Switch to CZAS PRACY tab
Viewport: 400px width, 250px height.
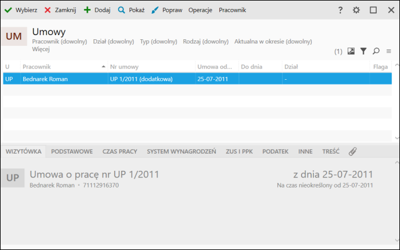(120, 152)
